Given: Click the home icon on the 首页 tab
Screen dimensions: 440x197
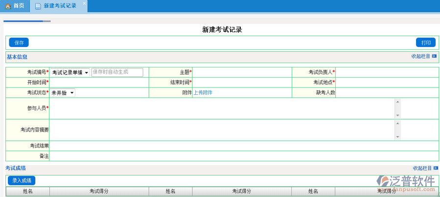Looking at the screenshot, I should (x=8, y=6).
